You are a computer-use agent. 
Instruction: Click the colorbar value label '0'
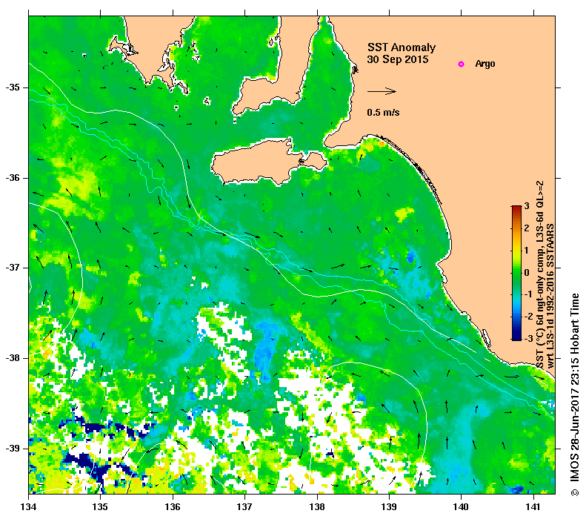point(527,273)
